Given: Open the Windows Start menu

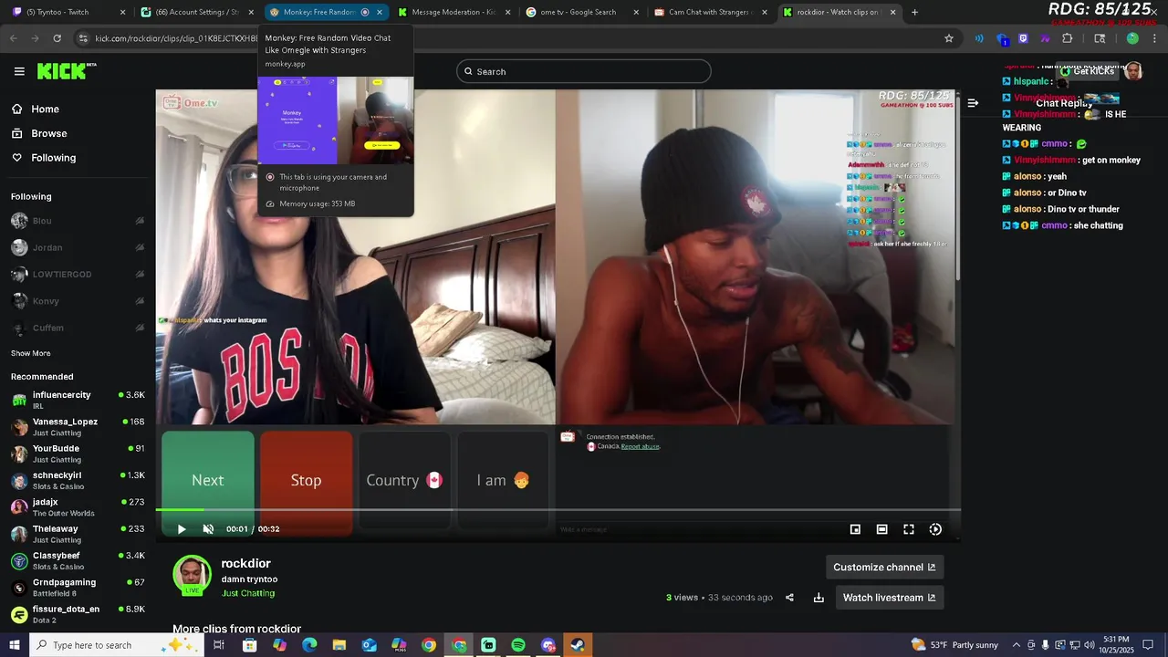Looking at the screenshot, I should 15,645.
